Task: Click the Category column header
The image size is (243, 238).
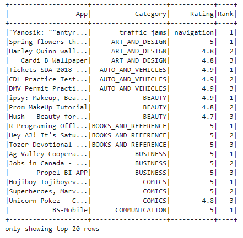Action: pyautogui.click(x=150, y=14)
